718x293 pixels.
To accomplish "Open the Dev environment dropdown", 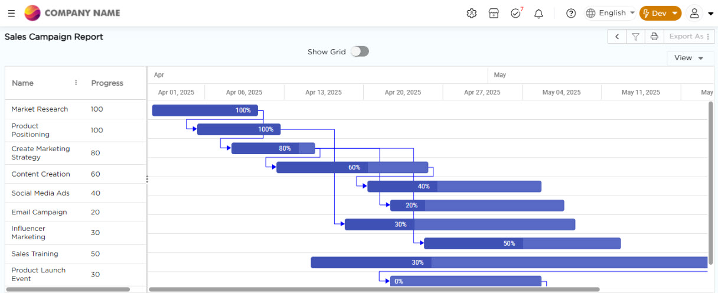I will point(660,13).
